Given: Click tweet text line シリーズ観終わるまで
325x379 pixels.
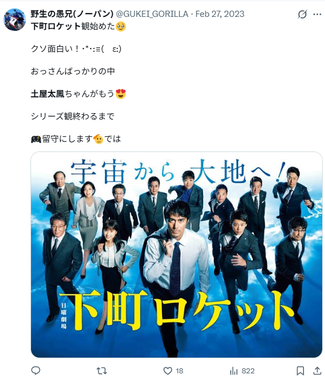Looking at the screenshot, I should [x=72, y=116].
